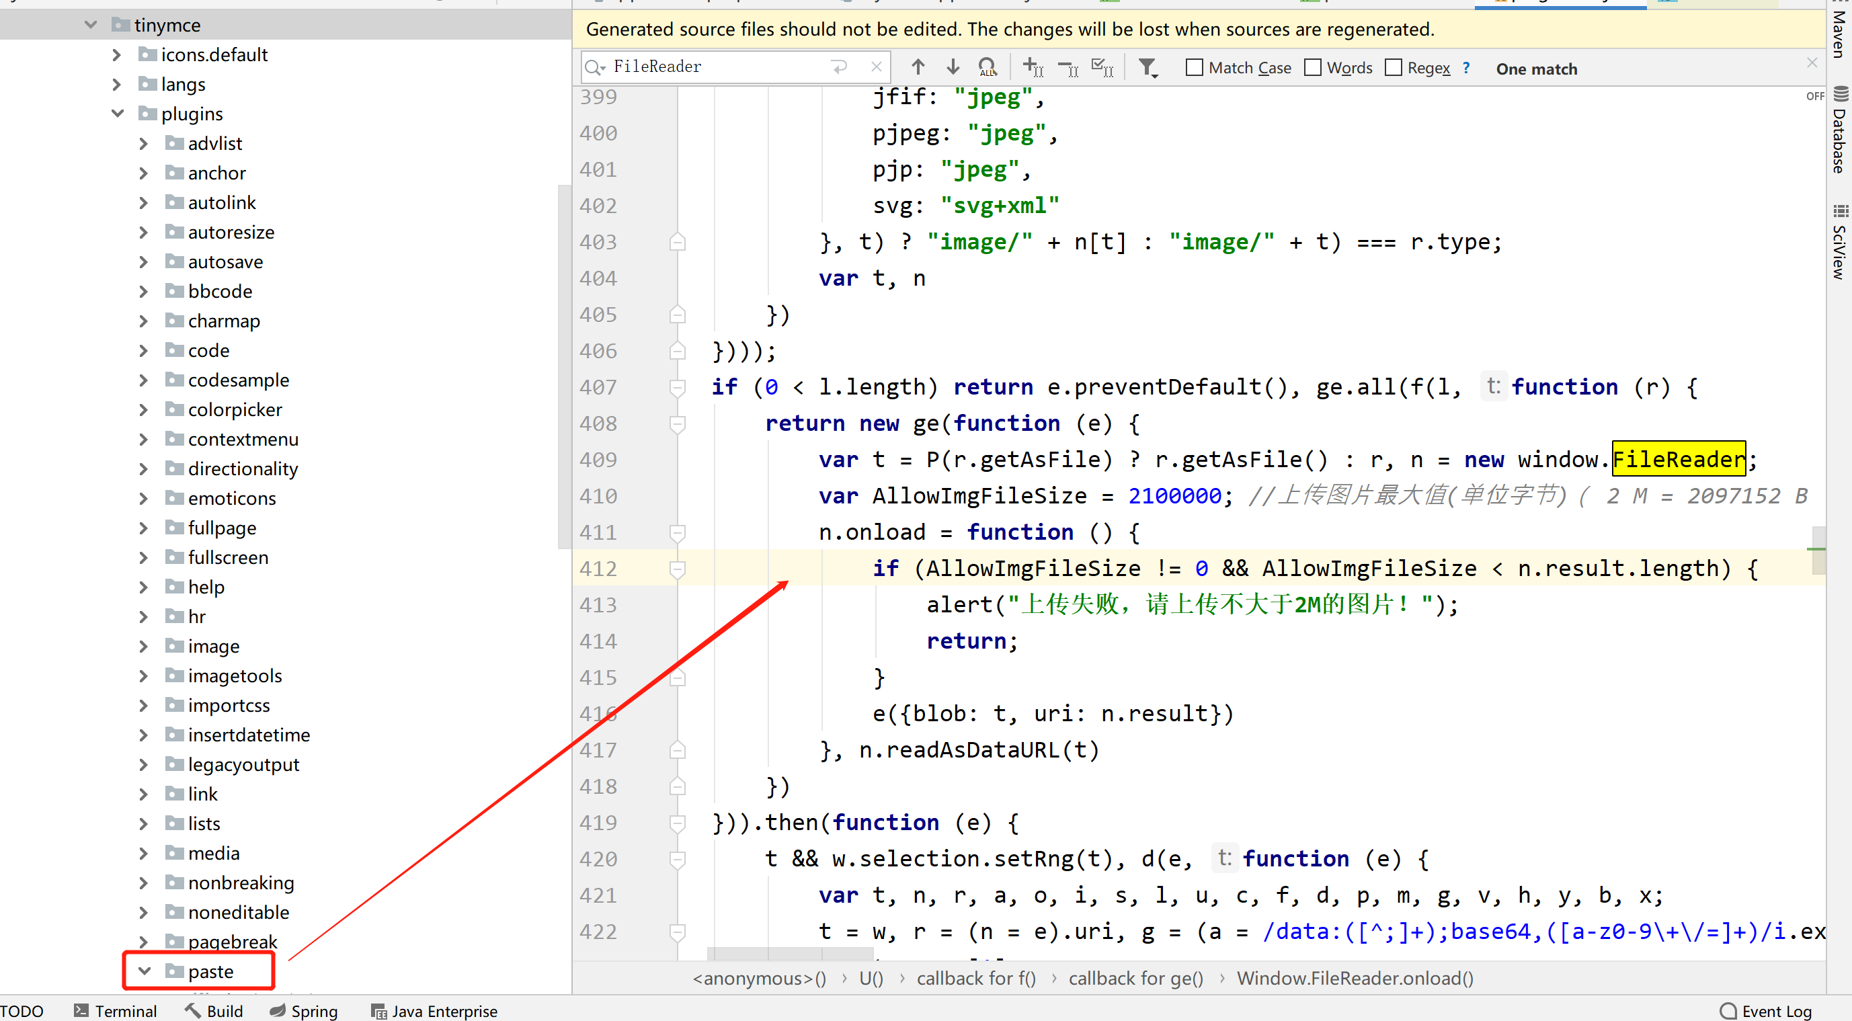Click select all occurrences icon

point(1102,68)
